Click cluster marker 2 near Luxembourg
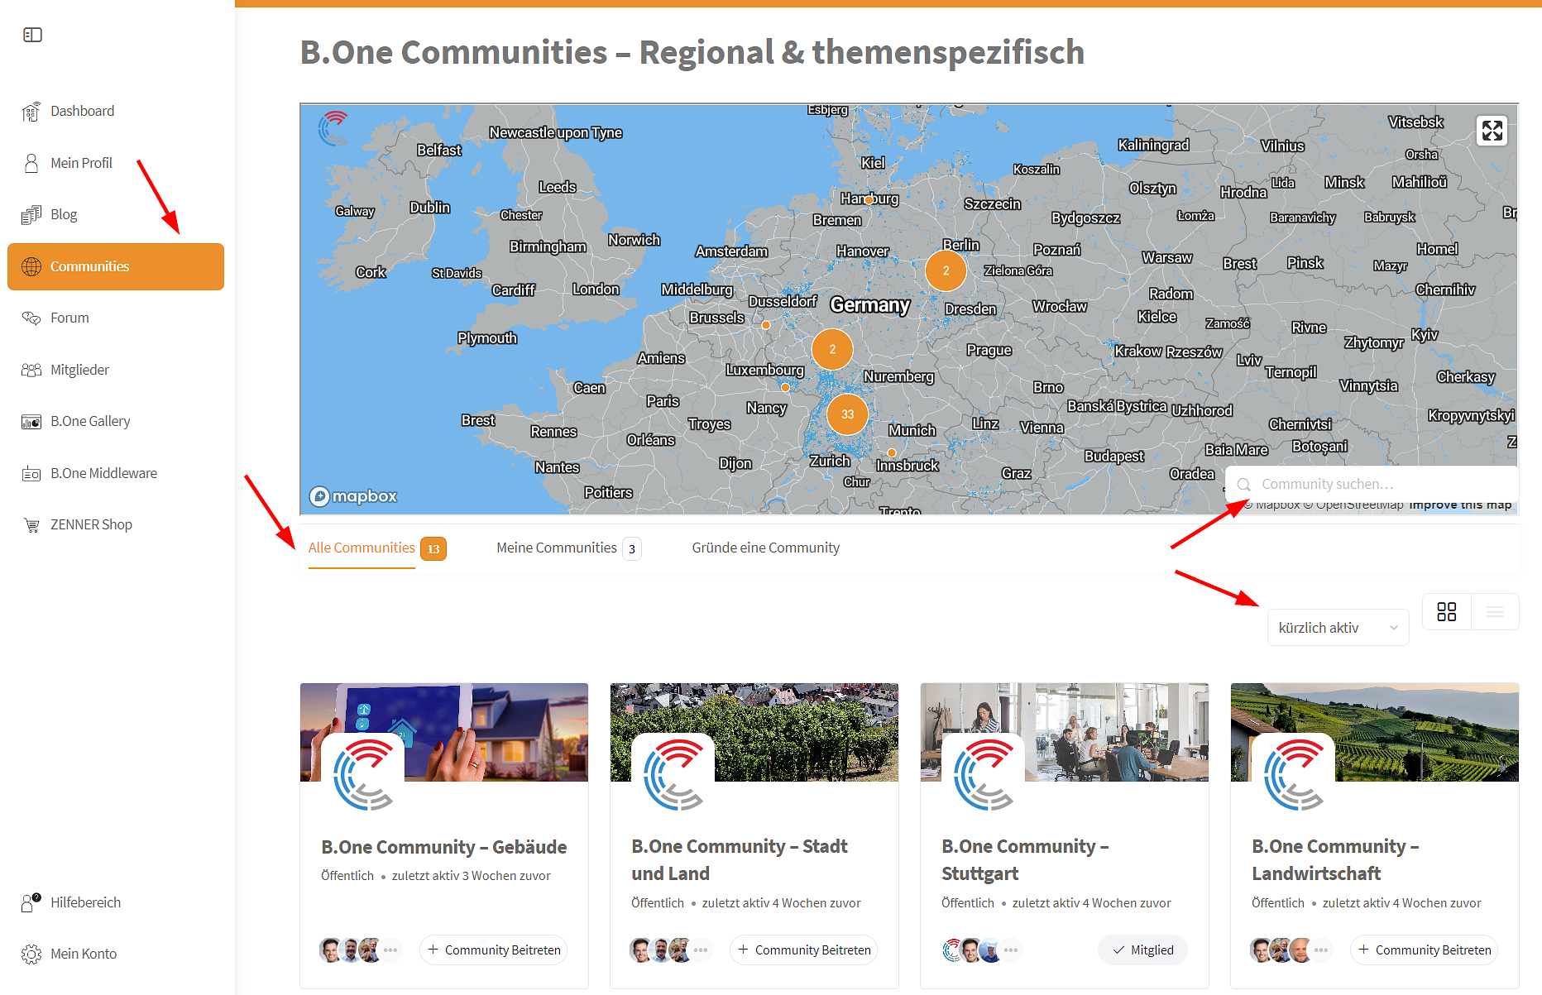This screenshot has height=995, width=1542. (x=832, y=349)
